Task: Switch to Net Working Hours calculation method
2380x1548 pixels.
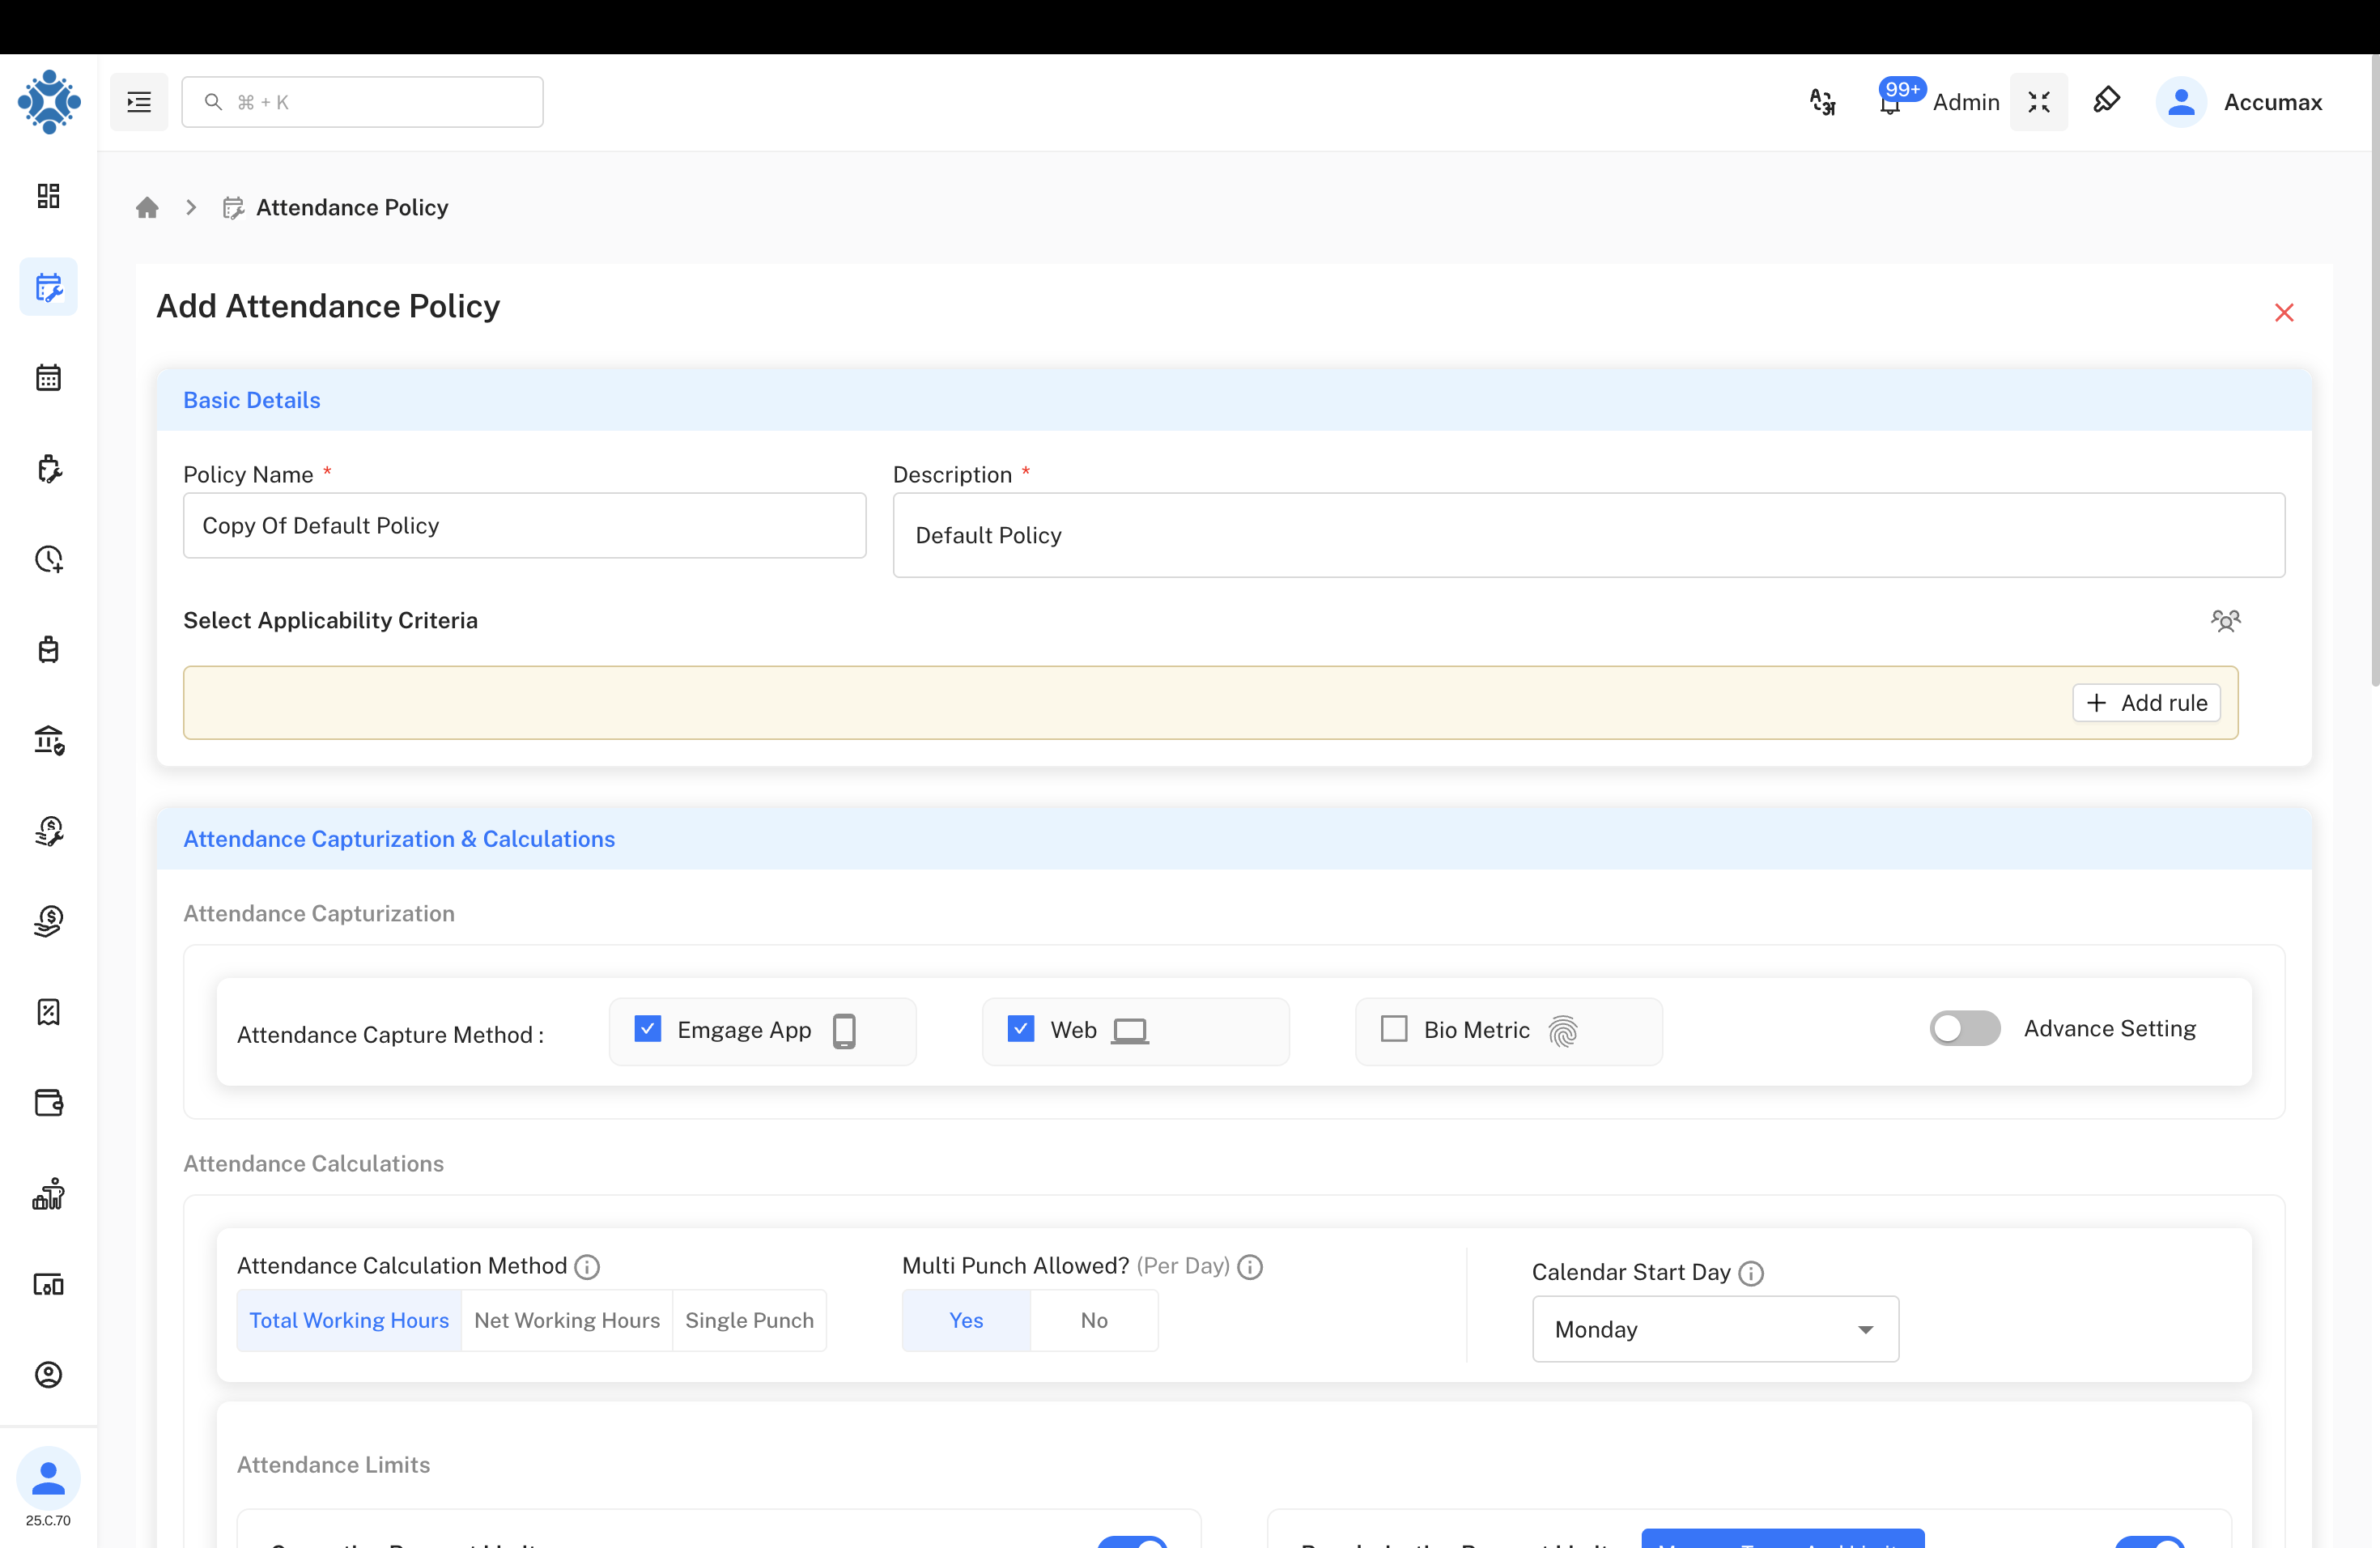Action: (x=566, y=1319)
